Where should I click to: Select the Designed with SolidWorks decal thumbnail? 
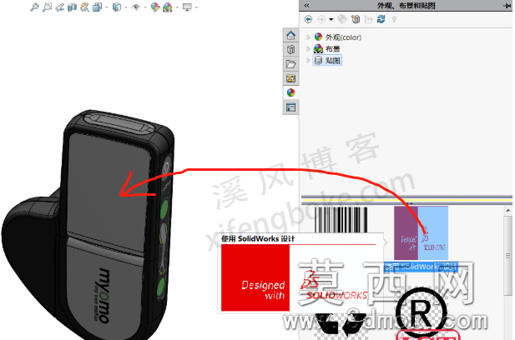[x=421, y=232]
